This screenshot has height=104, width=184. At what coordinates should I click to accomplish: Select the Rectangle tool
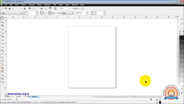pos(2,40)
